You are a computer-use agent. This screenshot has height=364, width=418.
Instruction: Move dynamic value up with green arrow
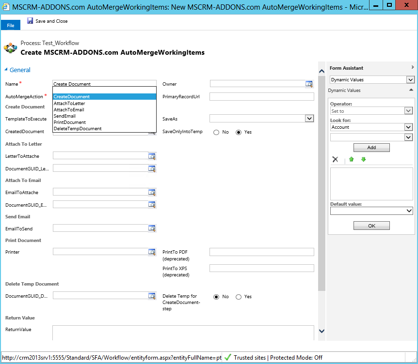(x=352, y=159)
